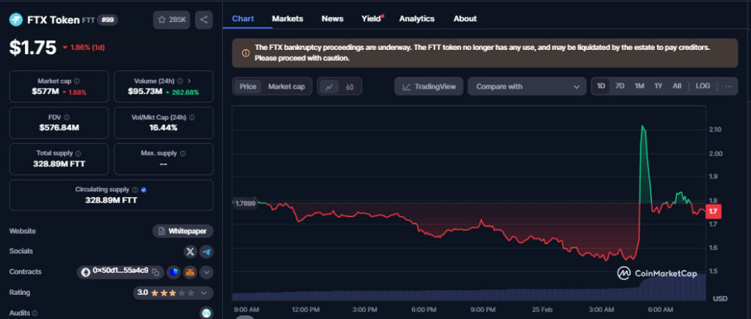This screenshot has height=319, width=751.
Task: Open the Telegram social link
Action: (x=206, y=252)
